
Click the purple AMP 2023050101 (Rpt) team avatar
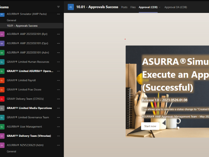point(2,34)
